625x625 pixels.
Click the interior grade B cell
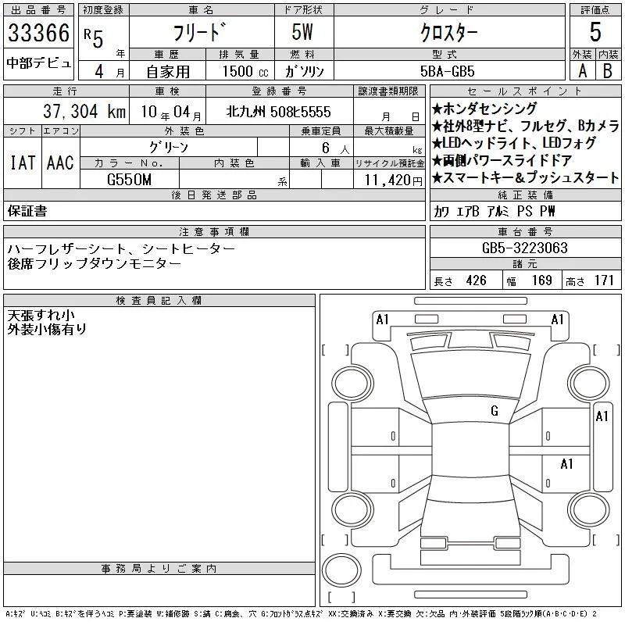tap(608, 70)
